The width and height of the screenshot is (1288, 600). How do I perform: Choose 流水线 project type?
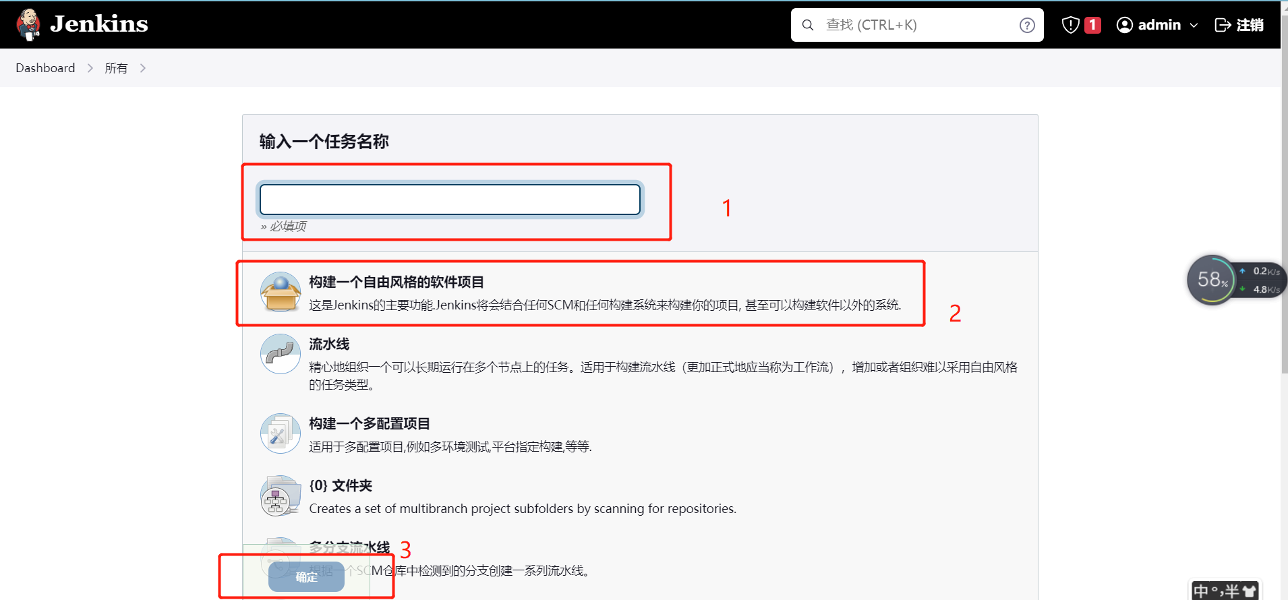coord(329,344)
